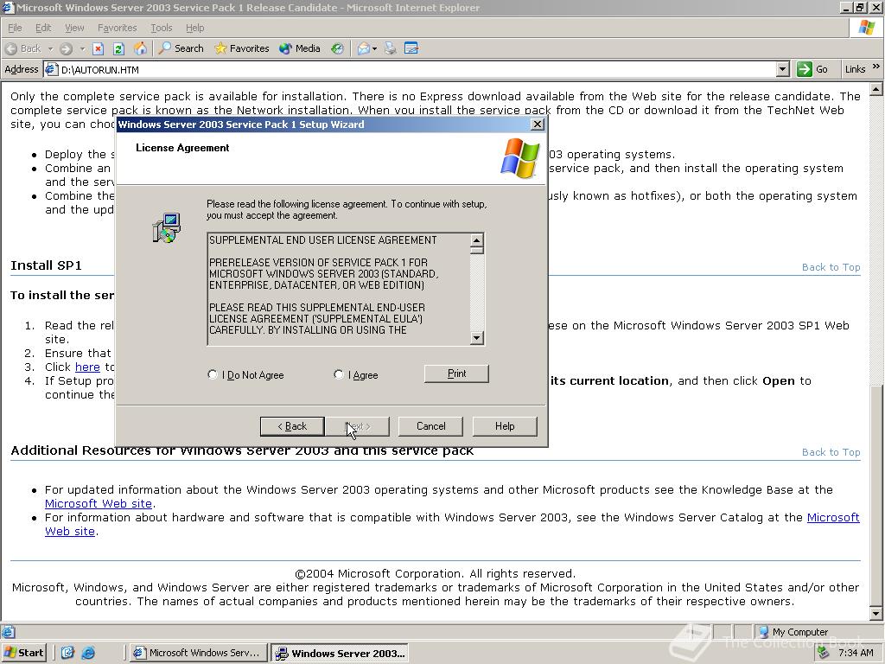Open the Tools menu
885x664 pixels.
click(x=161, y=28)
